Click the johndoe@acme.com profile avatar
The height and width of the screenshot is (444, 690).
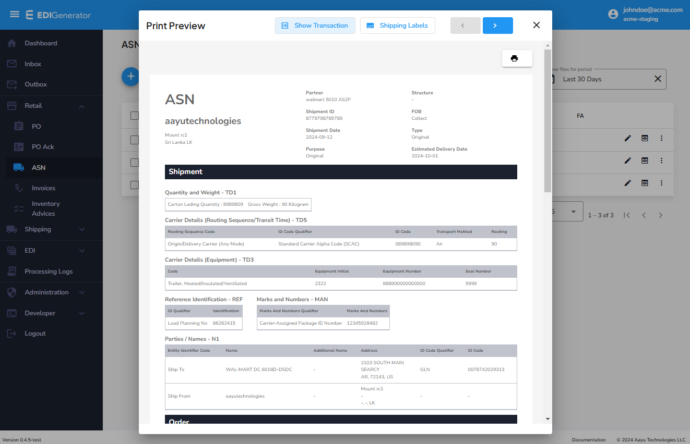pos(613,14)
